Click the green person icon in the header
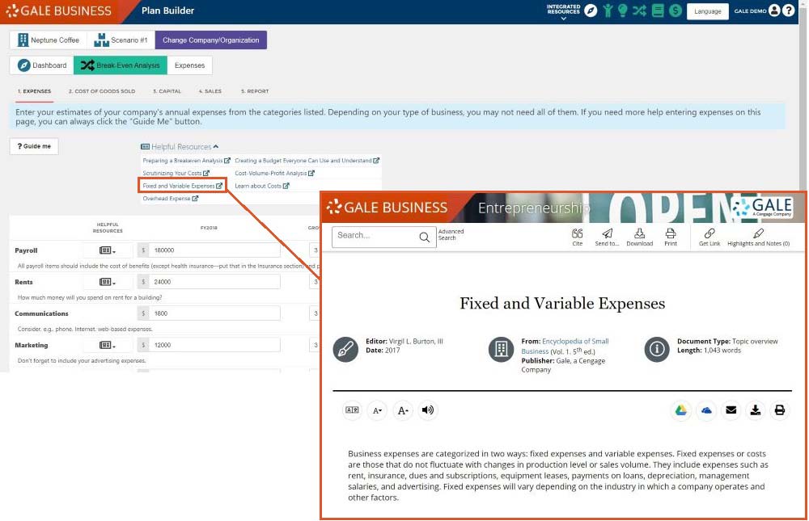 (608, 11)
